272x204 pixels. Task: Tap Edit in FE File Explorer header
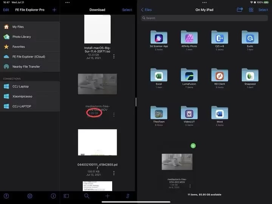coord(6,10)
